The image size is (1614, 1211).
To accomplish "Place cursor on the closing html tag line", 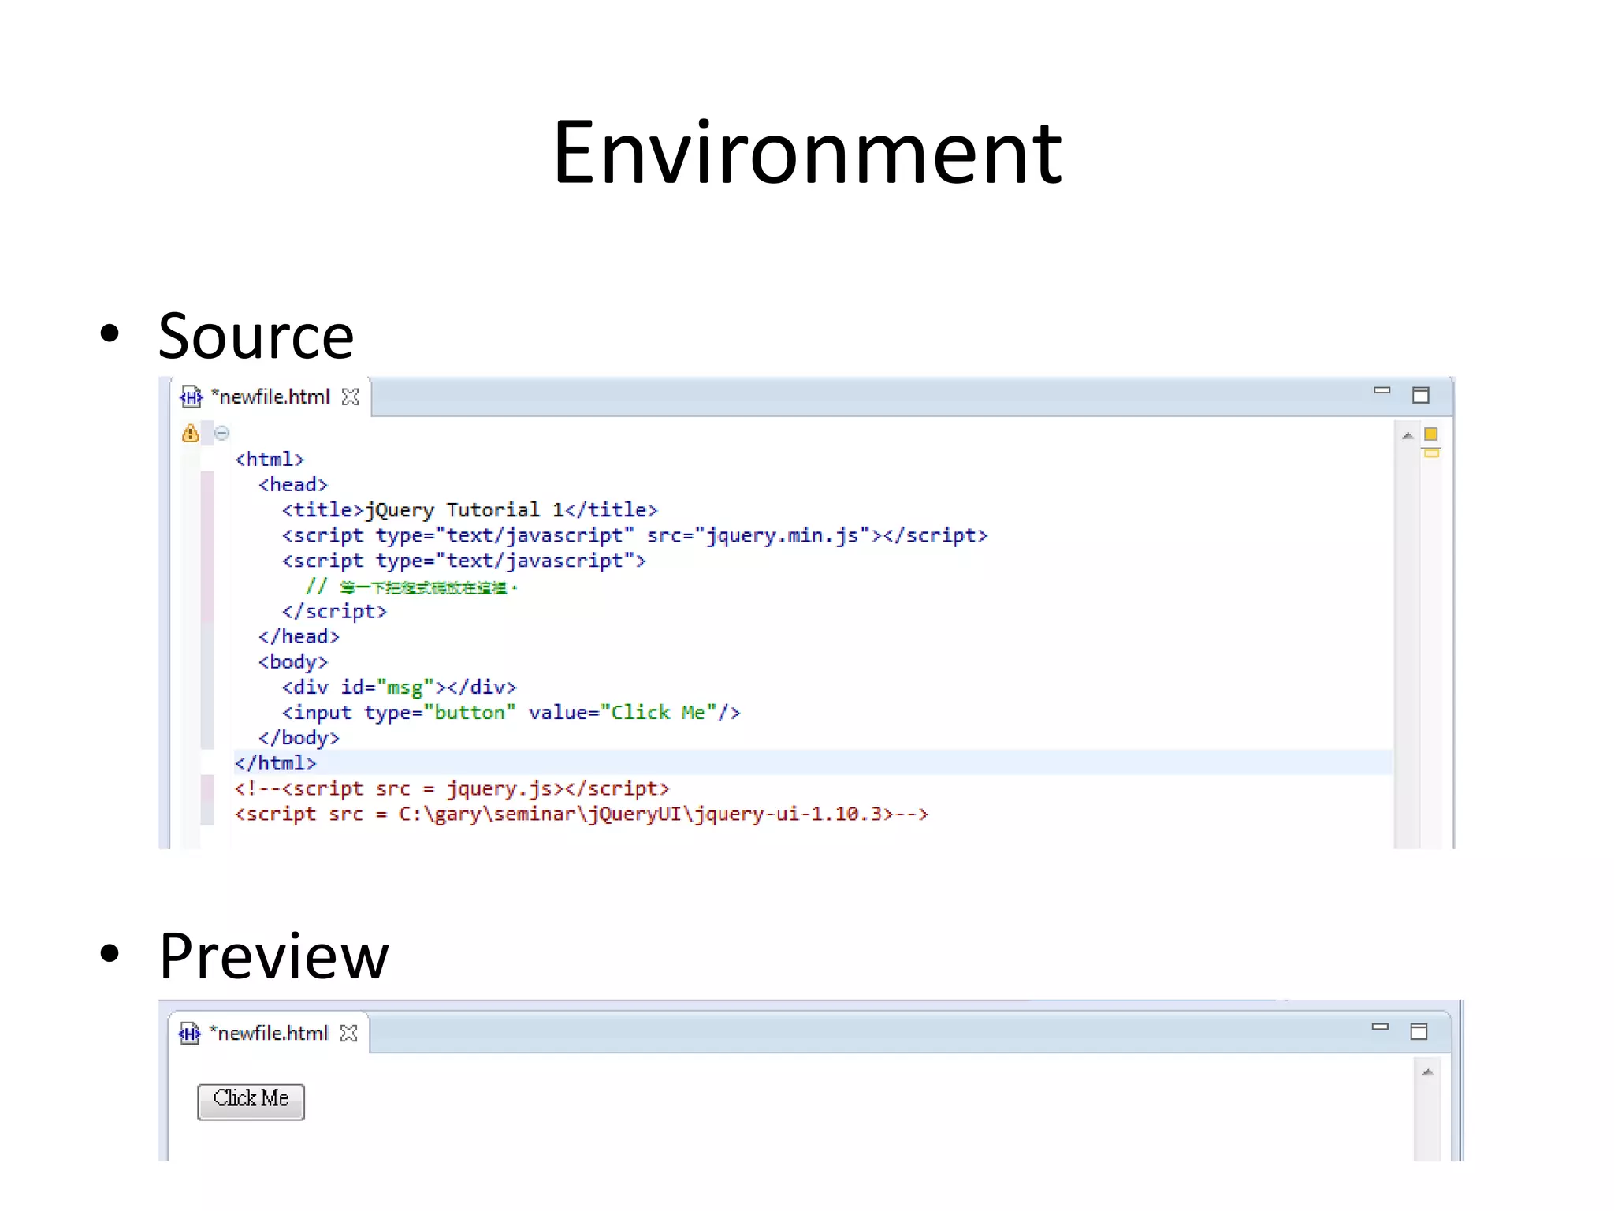I will 276,763.
